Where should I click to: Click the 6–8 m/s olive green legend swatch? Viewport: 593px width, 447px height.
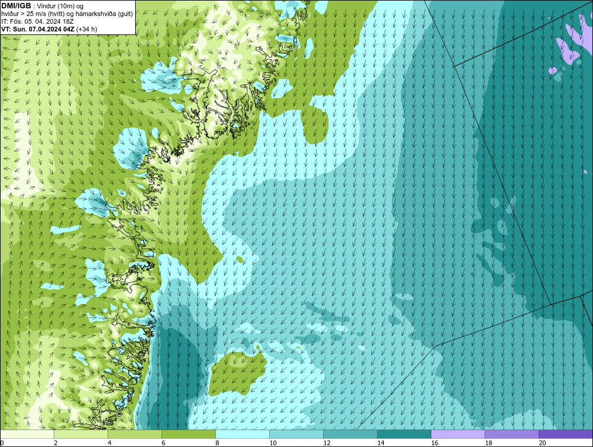189,434
